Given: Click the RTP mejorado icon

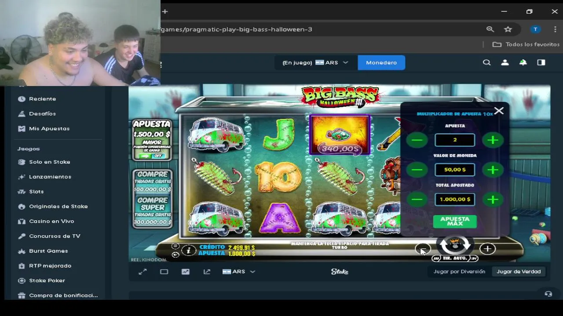Looking at the screenshot, I should [x=22, y=266].
